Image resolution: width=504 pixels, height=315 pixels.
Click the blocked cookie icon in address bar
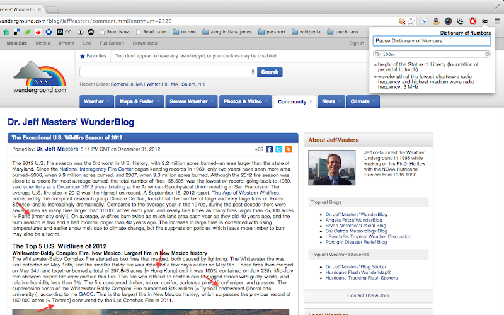(x=402, y=21)
